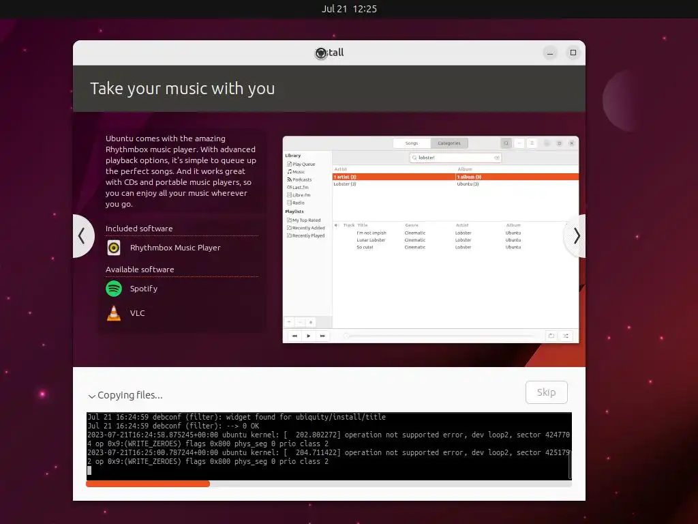Select track "I'm not impish" in screenshot
The width and height of the screenshot is (698, 524).
[371, 233]
